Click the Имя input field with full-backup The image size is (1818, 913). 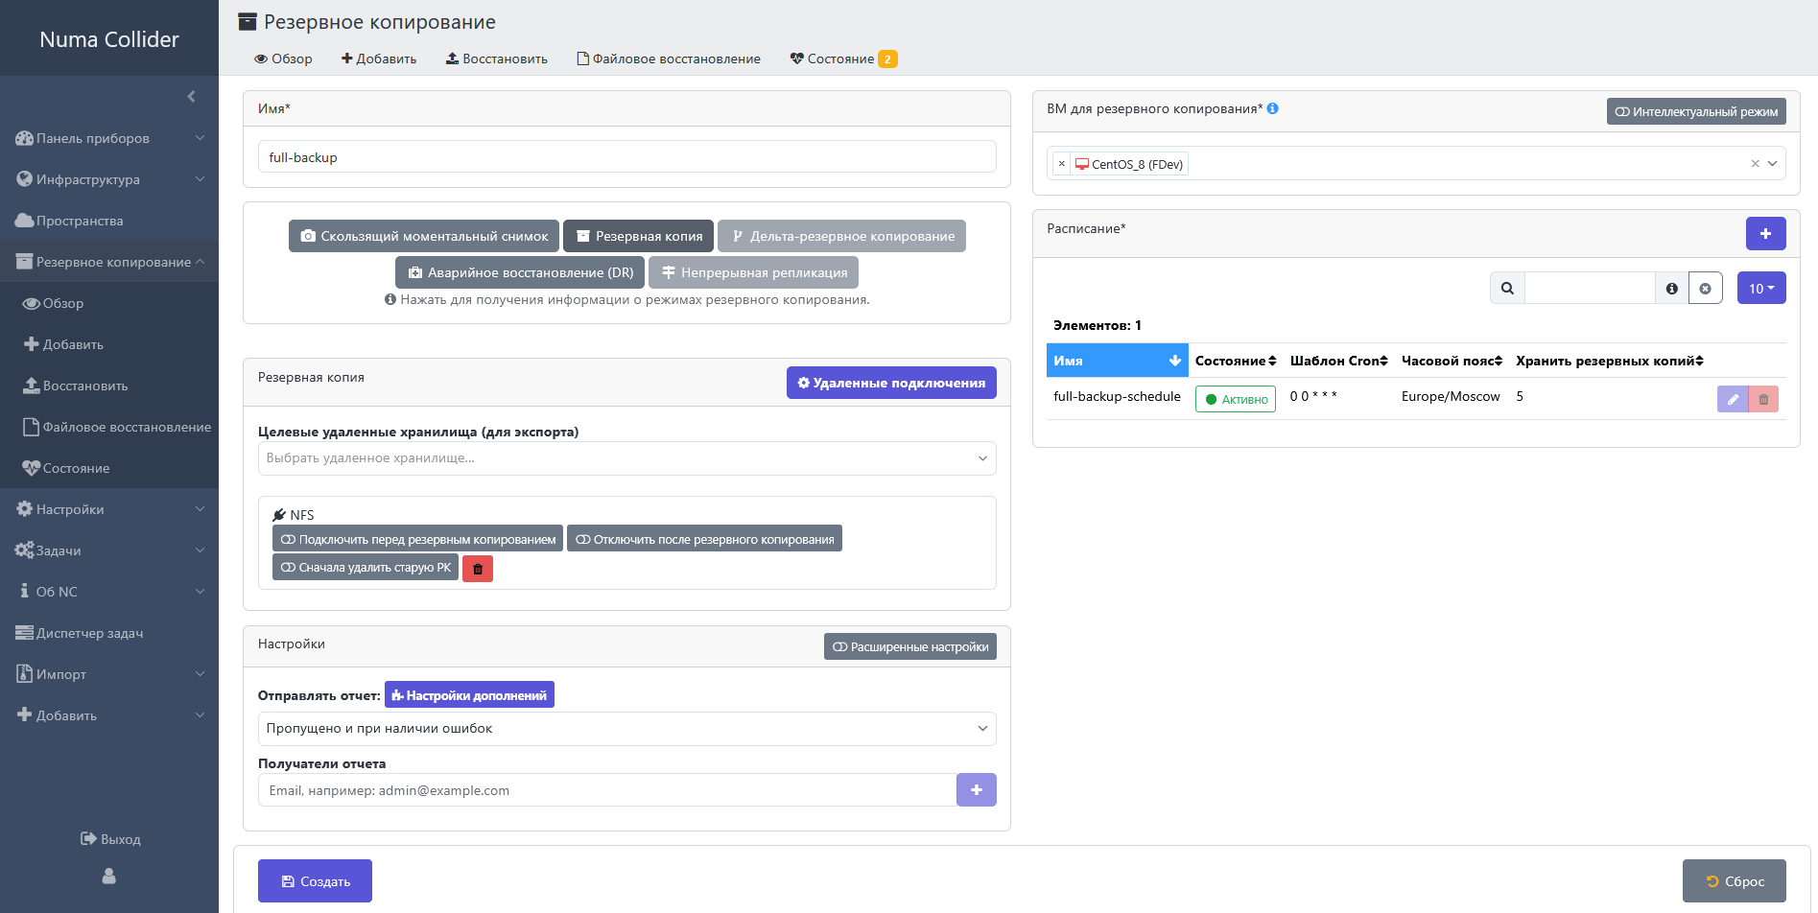click(626, 156)
